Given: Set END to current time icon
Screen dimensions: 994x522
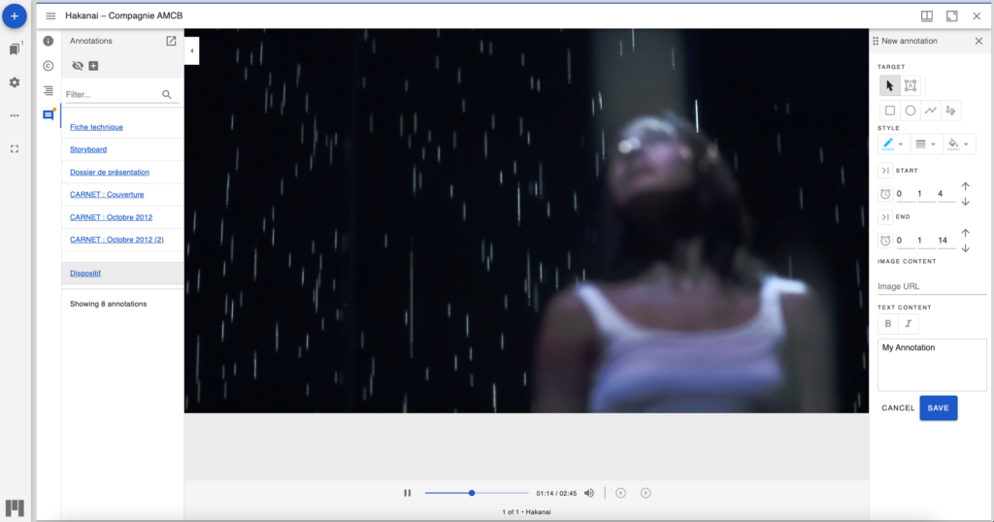Looking at the screenshot, I should [885, 216].
